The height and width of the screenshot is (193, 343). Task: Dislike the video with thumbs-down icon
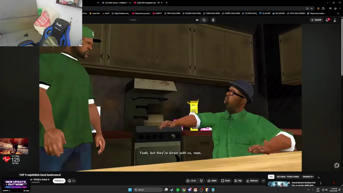click(x=201, y=181)
